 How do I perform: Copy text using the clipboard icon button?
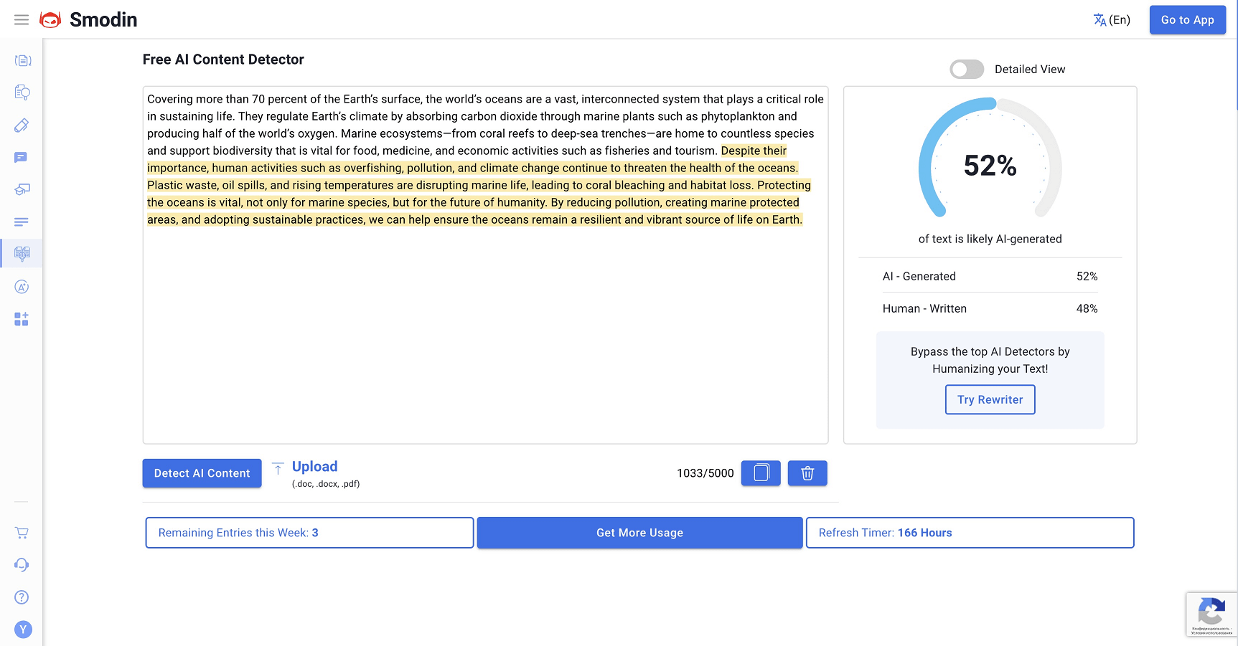pos(761,473)
